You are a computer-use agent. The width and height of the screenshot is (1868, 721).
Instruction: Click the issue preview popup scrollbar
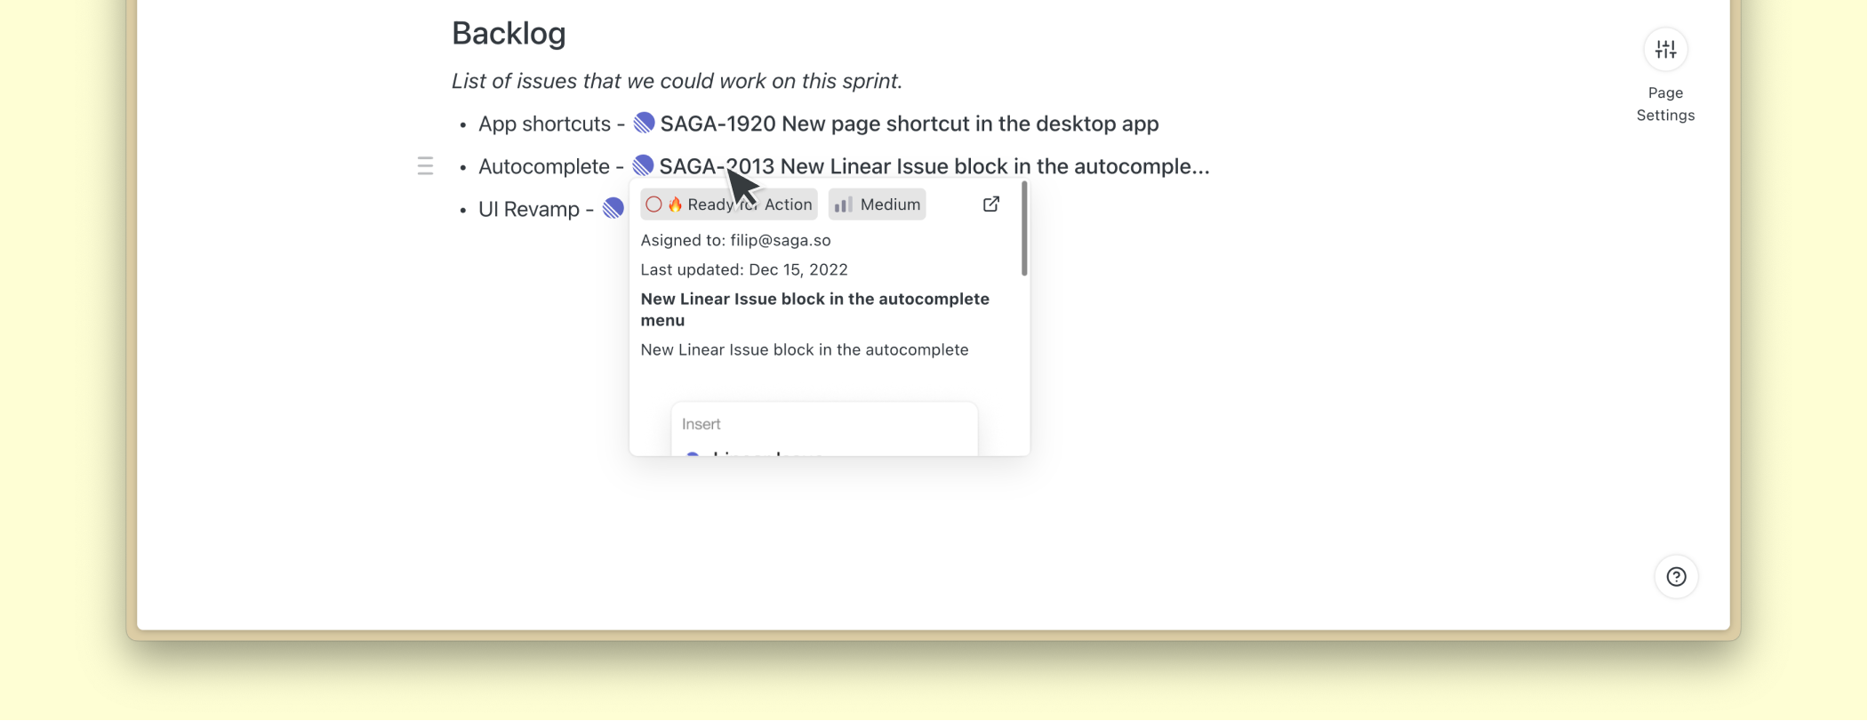click(1024, 229)
